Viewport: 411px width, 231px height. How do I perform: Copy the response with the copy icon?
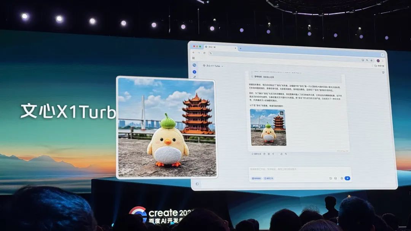click(264, 154)
